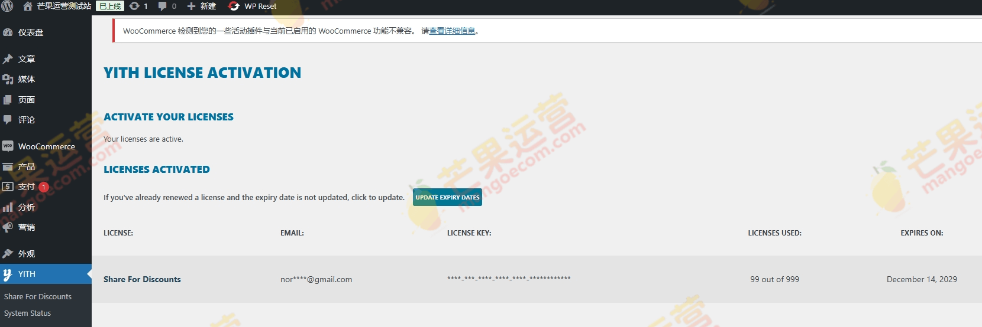Click the 分析 bar chart icon
This screenshot has width=982, height=327.
click(8, 207)
